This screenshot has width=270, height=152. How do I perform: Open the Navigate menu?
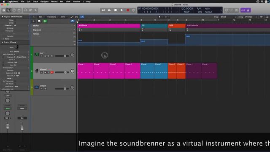pyautogui.click(x=44, y=2)
